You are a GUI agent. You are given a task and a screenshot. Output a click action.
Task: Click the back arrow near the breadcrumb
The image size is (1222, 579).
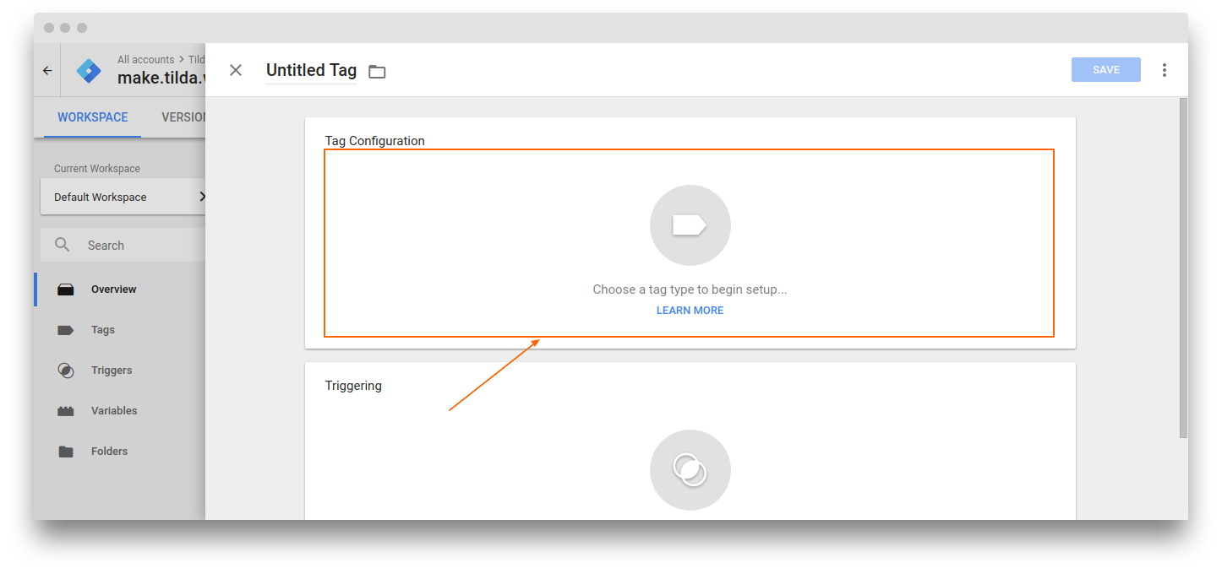point(47,70)
